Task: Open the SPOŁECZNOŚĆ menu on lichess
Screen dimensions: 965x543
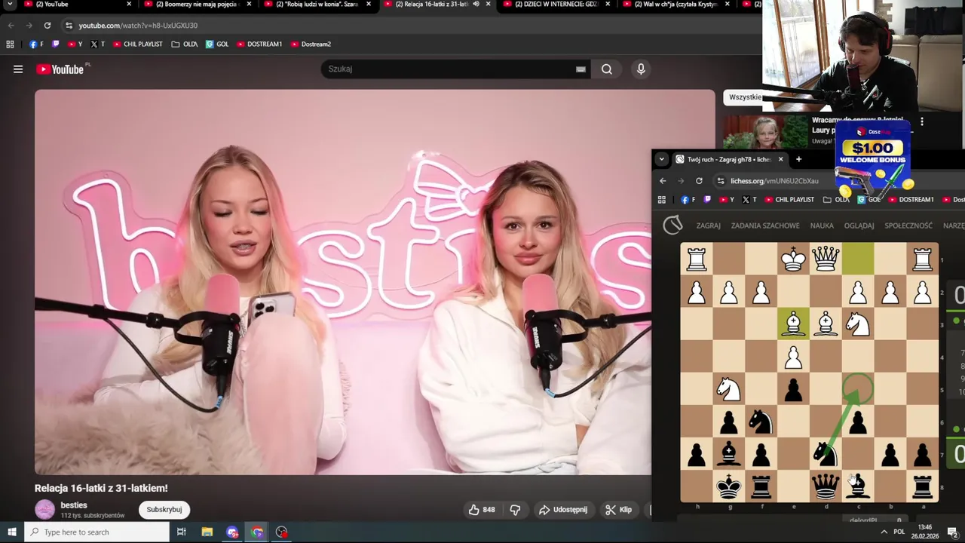Action: [x=908, y=225]
